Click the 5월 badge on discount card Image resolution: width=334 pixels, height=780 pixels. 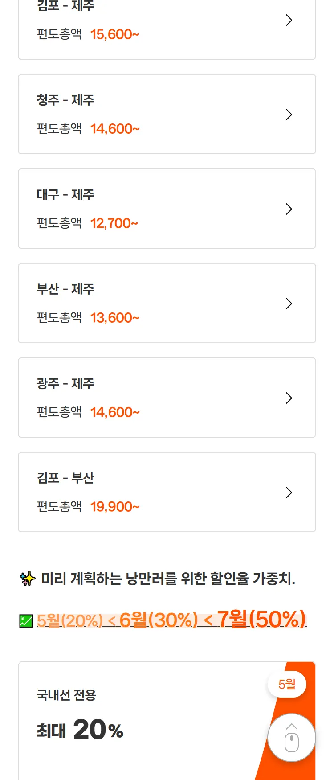coord(287,684)
